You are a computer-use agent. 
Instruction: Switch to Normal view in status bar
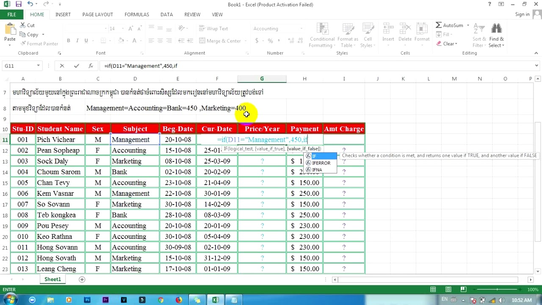click(433, 289)
